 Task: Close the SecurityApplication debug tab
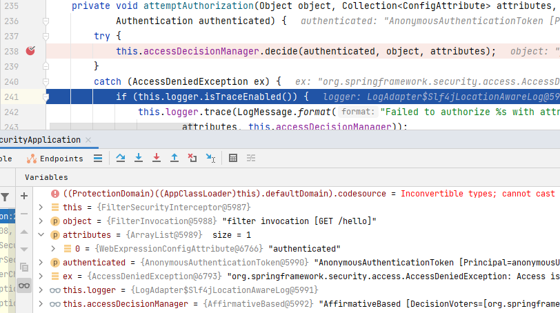pyautogui.click(x=88, y=140)
